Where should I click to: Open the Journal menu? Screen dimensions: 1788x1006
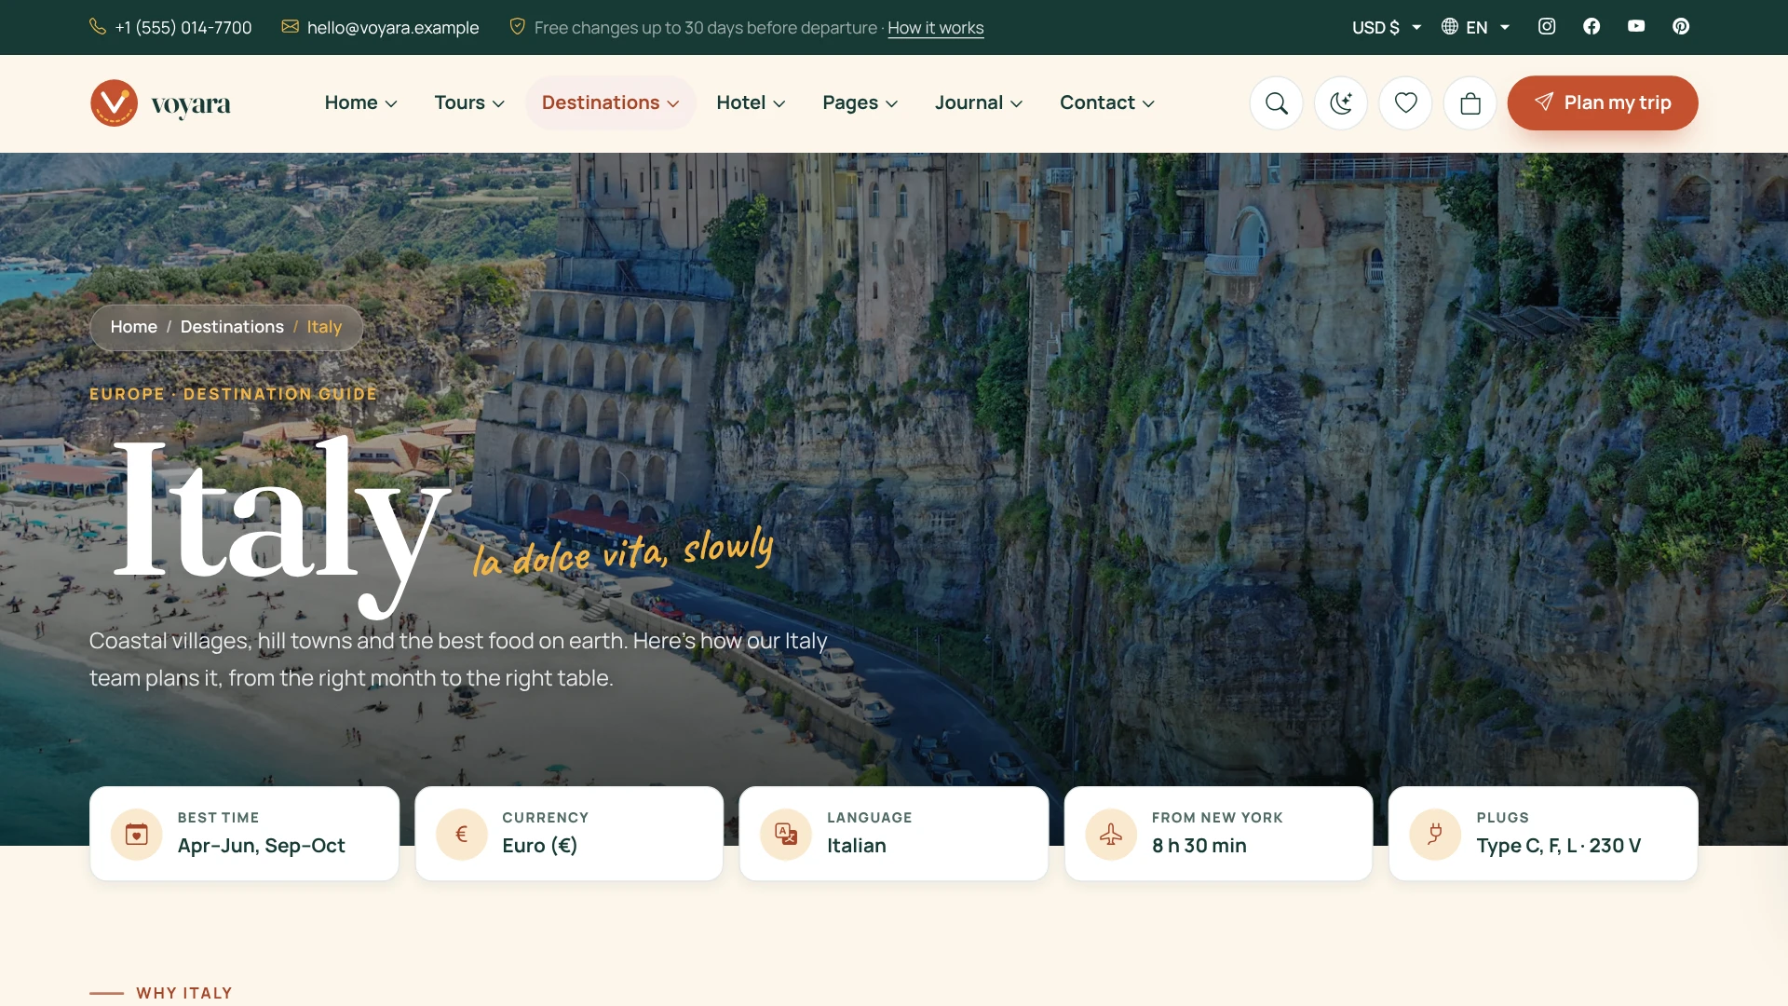(x=979, y=102)
